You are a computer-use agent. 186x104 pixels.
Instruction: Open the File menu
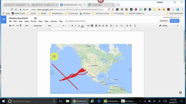point(10,21)
